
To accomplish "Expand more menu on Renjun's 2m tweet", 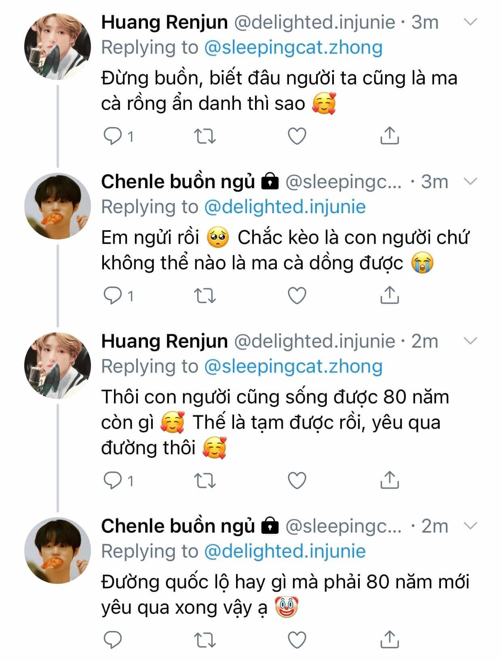I will (x=470, y=341).
